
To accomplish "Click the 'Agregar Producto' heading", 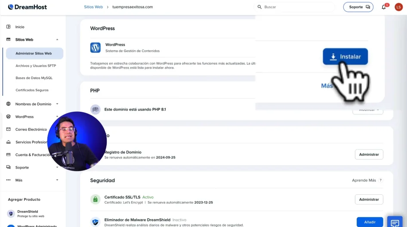I will click(24, 199).
